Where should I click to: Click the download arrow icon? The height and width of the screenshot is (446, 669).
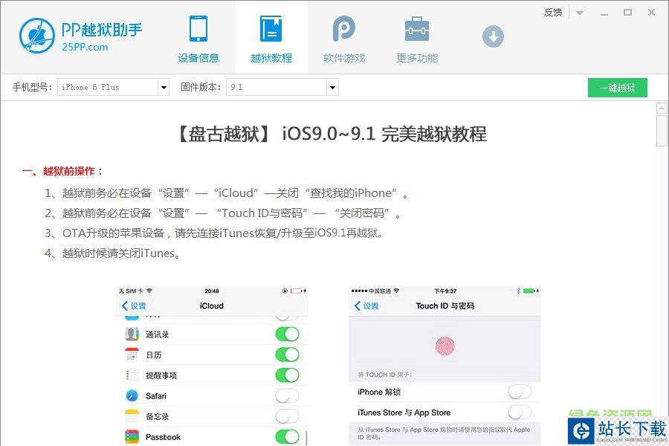pyautogui.click(x=493, y=36)
